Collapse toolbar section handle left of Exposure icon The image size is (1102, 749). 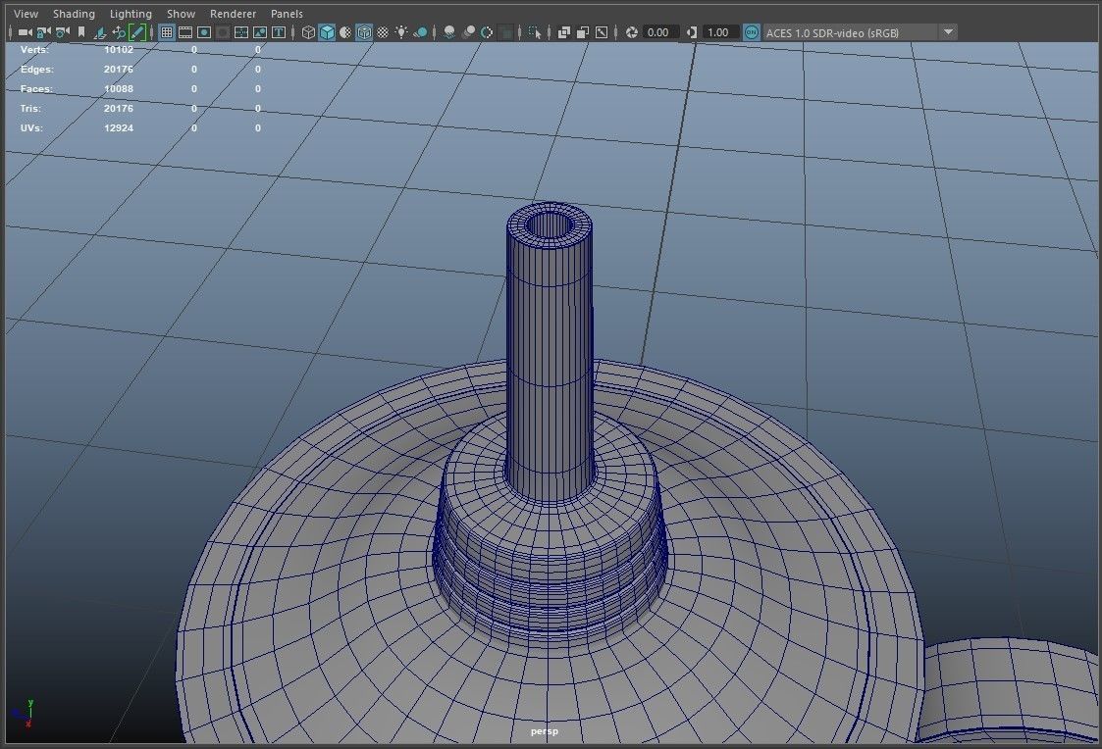tap(615, 32)
